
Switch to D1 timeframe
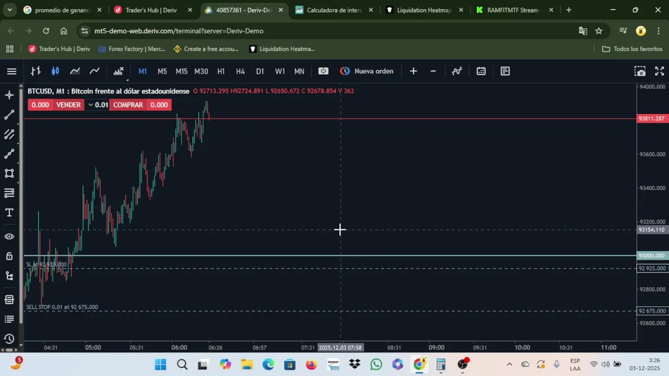click(x=260, y=71)
